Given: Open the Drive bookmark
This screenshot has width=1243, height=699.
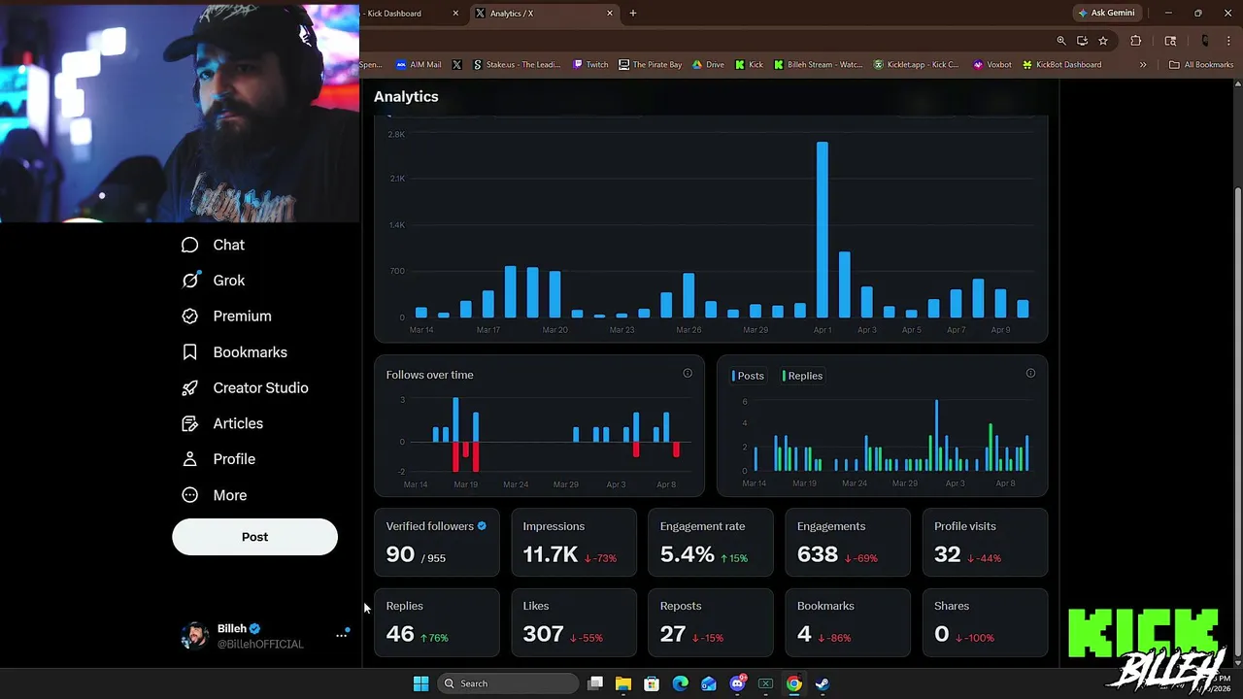Looking at the screenshot, I should [708, 65].
